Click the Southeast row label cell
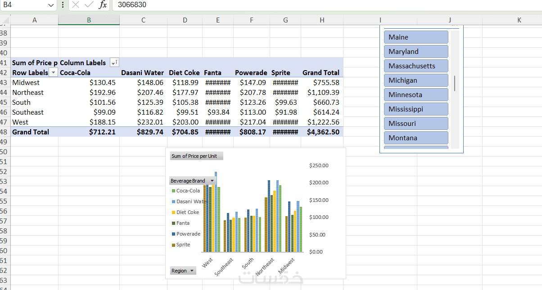542x290 pixels. (x=35, y=112)
